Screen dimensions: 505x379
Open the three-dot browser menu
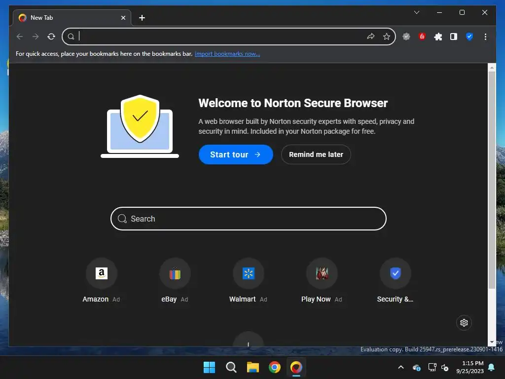[x=485, y=37]
